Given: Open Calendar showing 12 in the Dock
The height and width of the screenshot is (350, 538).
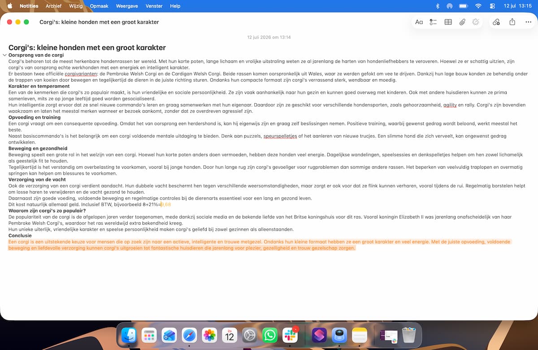Looking at the screenshot, I should tap(230, 335).
